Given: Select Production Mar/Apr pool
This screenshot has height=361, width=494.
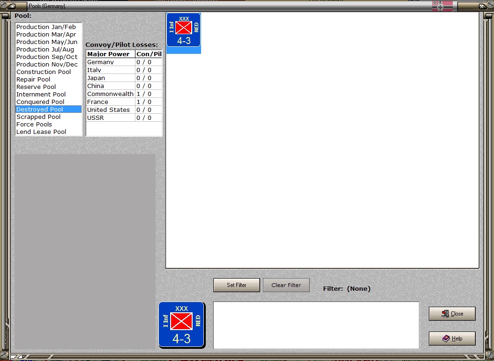Looking at the screenshot, I should pyautogui.click(x=49, y=35).
